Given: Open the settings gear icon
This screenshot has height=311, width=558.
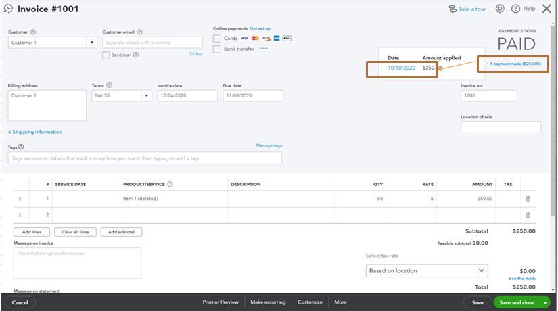Looking at the screenshot, I should [500, 9].
